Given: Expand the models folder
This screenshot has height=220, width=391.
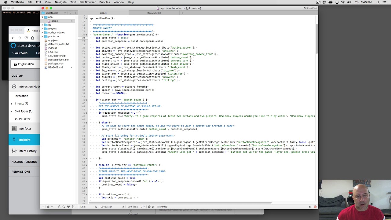Looking at the screenshot, I should pyautogui.click(x=42, y=29).
